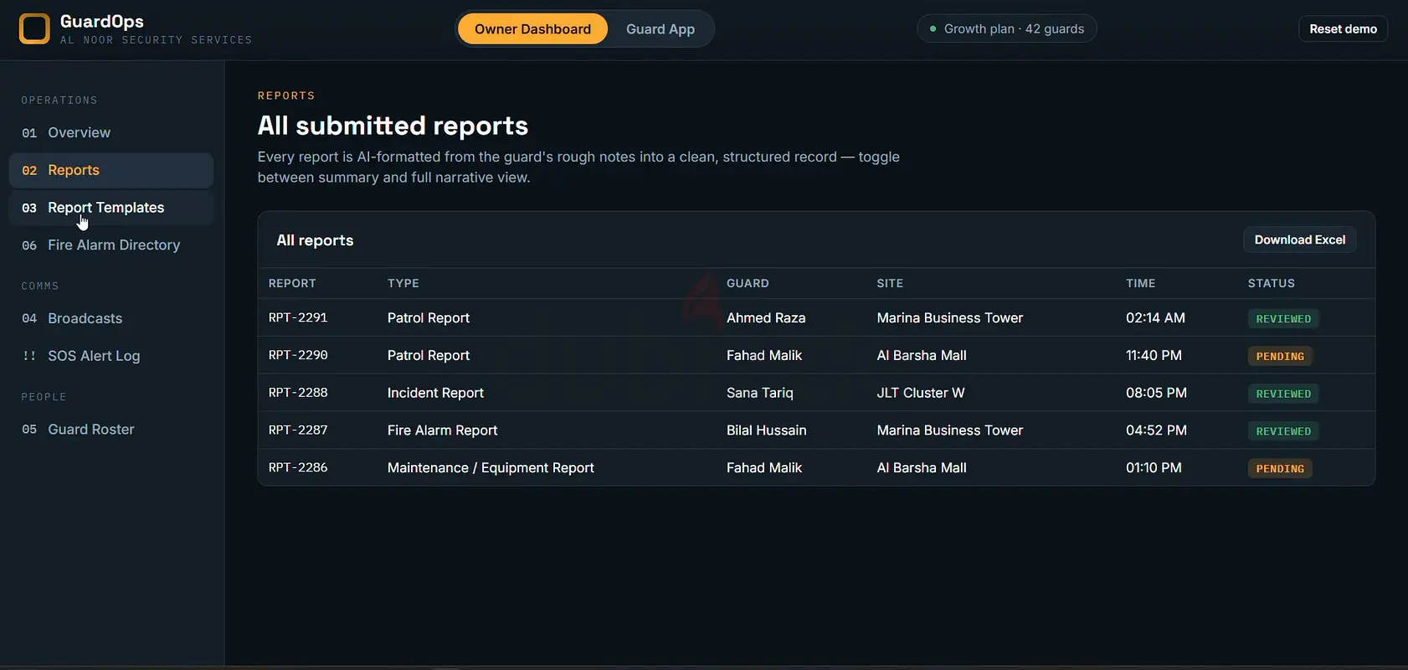Click Fahad Malik in RPT-2290 row
1408x670 pixels.
click(x=764, y=356)
